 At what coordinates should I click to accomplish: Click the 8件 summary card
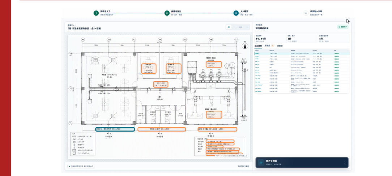(x=302, y=38)
